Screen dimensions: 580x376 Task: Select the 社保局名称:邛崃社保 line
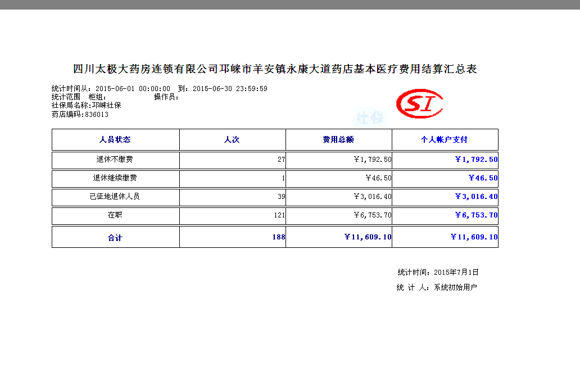click(x=86, y=106)
